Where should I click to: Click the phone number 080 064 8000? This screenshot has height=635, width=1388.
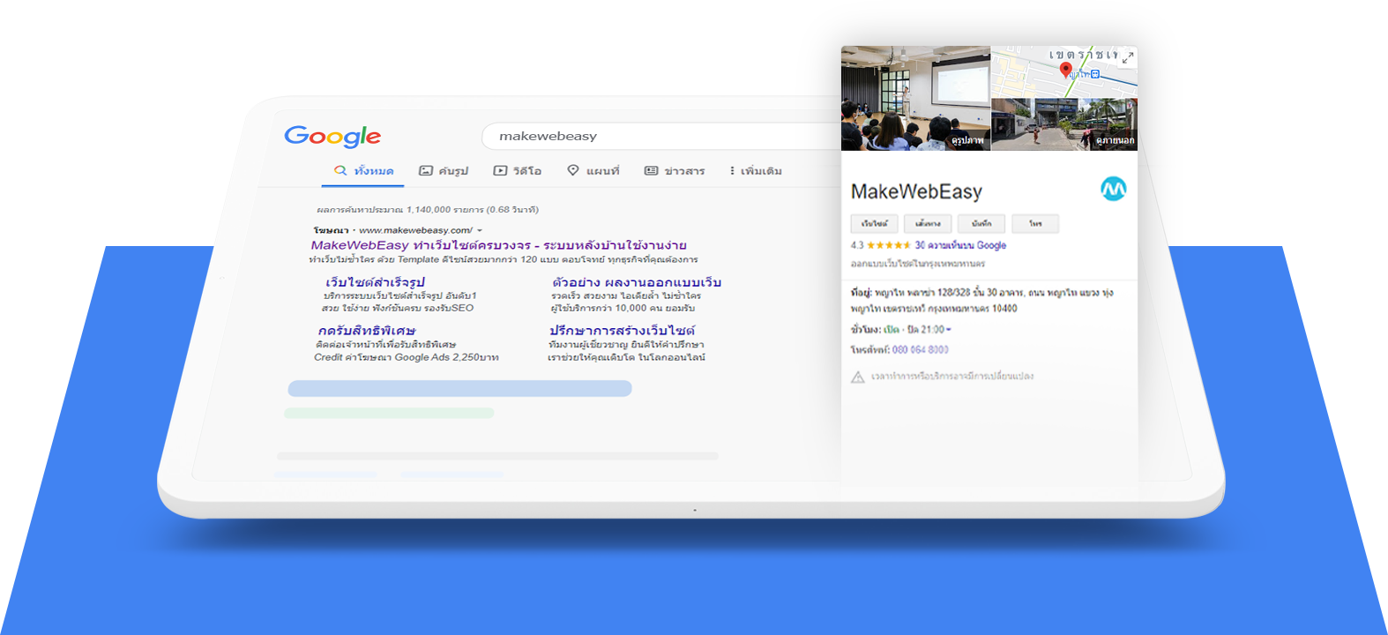921,350
